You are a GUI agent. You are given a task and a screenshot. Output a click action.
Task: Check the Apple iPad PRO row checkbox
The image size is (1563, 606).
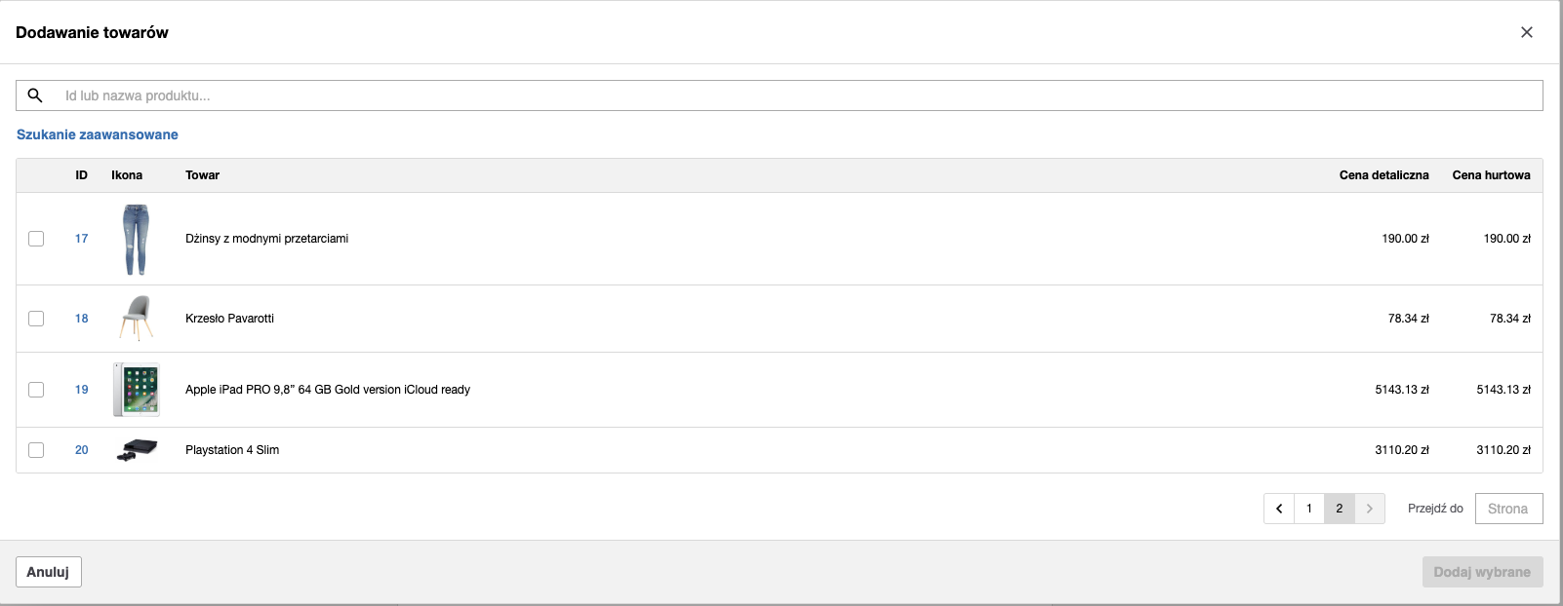point(36,390)
